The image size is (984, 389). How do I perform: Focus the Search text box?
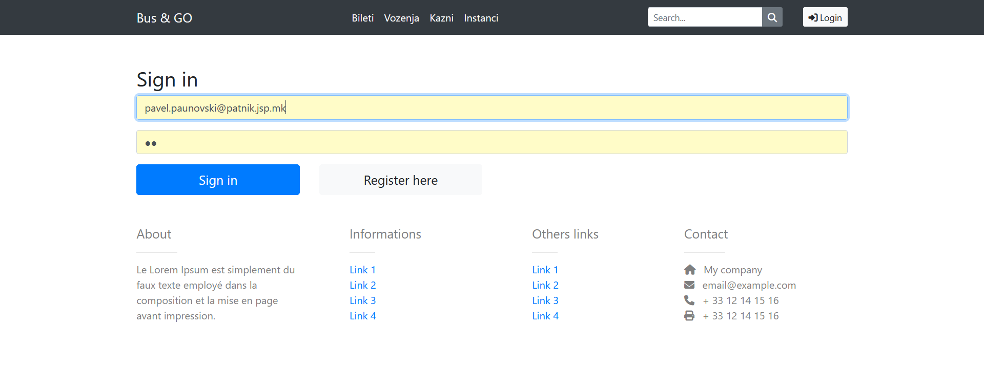704,17
